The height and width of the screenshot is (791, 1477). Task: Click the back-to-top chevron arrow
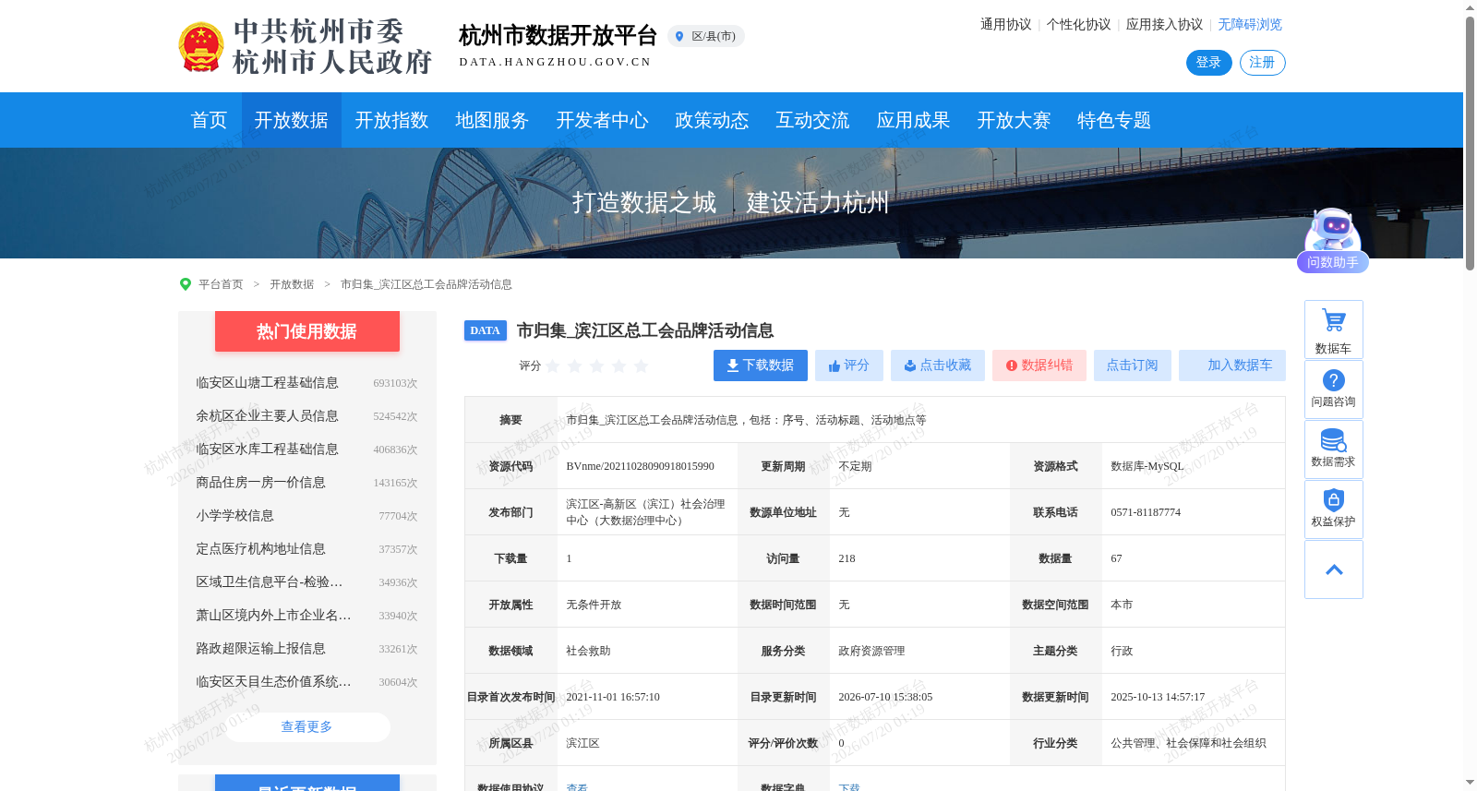pyautogui.click(x=1333, y=569)
